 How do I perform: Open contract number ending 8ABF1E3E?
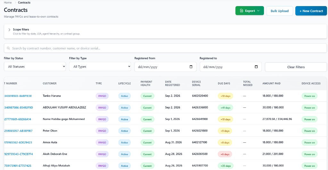coord(18,96)
